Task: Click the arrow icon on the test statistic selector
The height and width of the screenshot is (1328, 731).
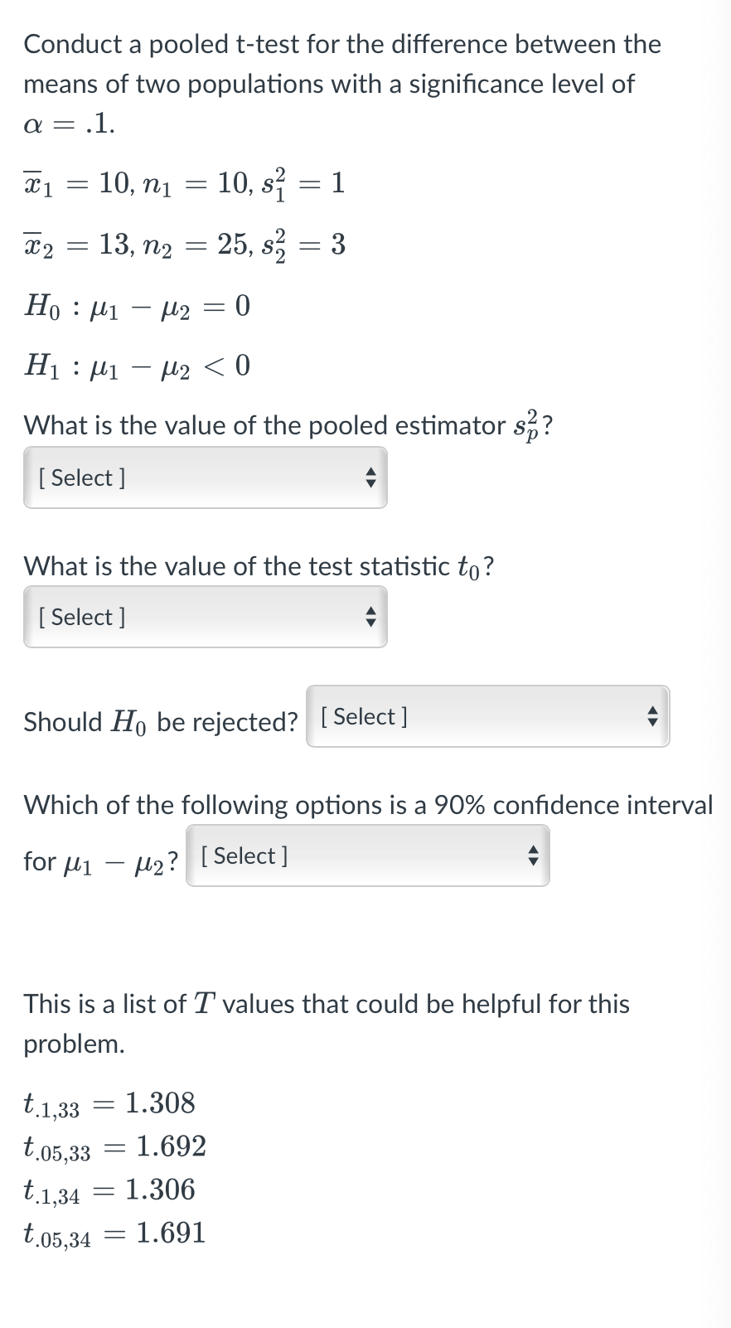Action: click(x=372, y=617)
